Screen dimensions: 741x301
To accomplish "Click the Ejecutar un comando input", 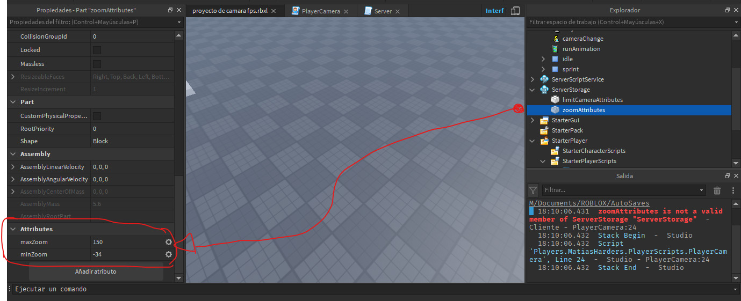I will pyautogui.click(x=370, y=289).
